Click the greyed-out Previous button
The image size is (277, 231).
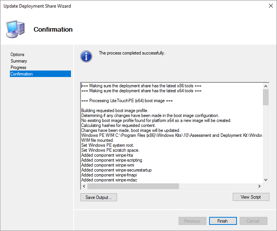tap(192, 221)
